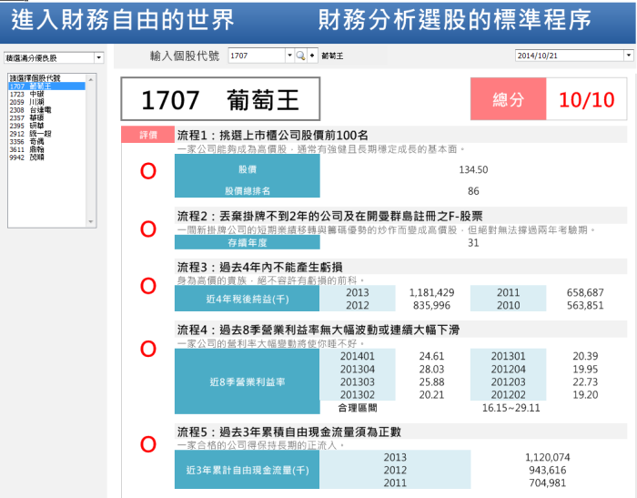The width and height of the screenshot is (637, 498).
Task: Select stock 2395 in the stock list
Action: (46, 126)
